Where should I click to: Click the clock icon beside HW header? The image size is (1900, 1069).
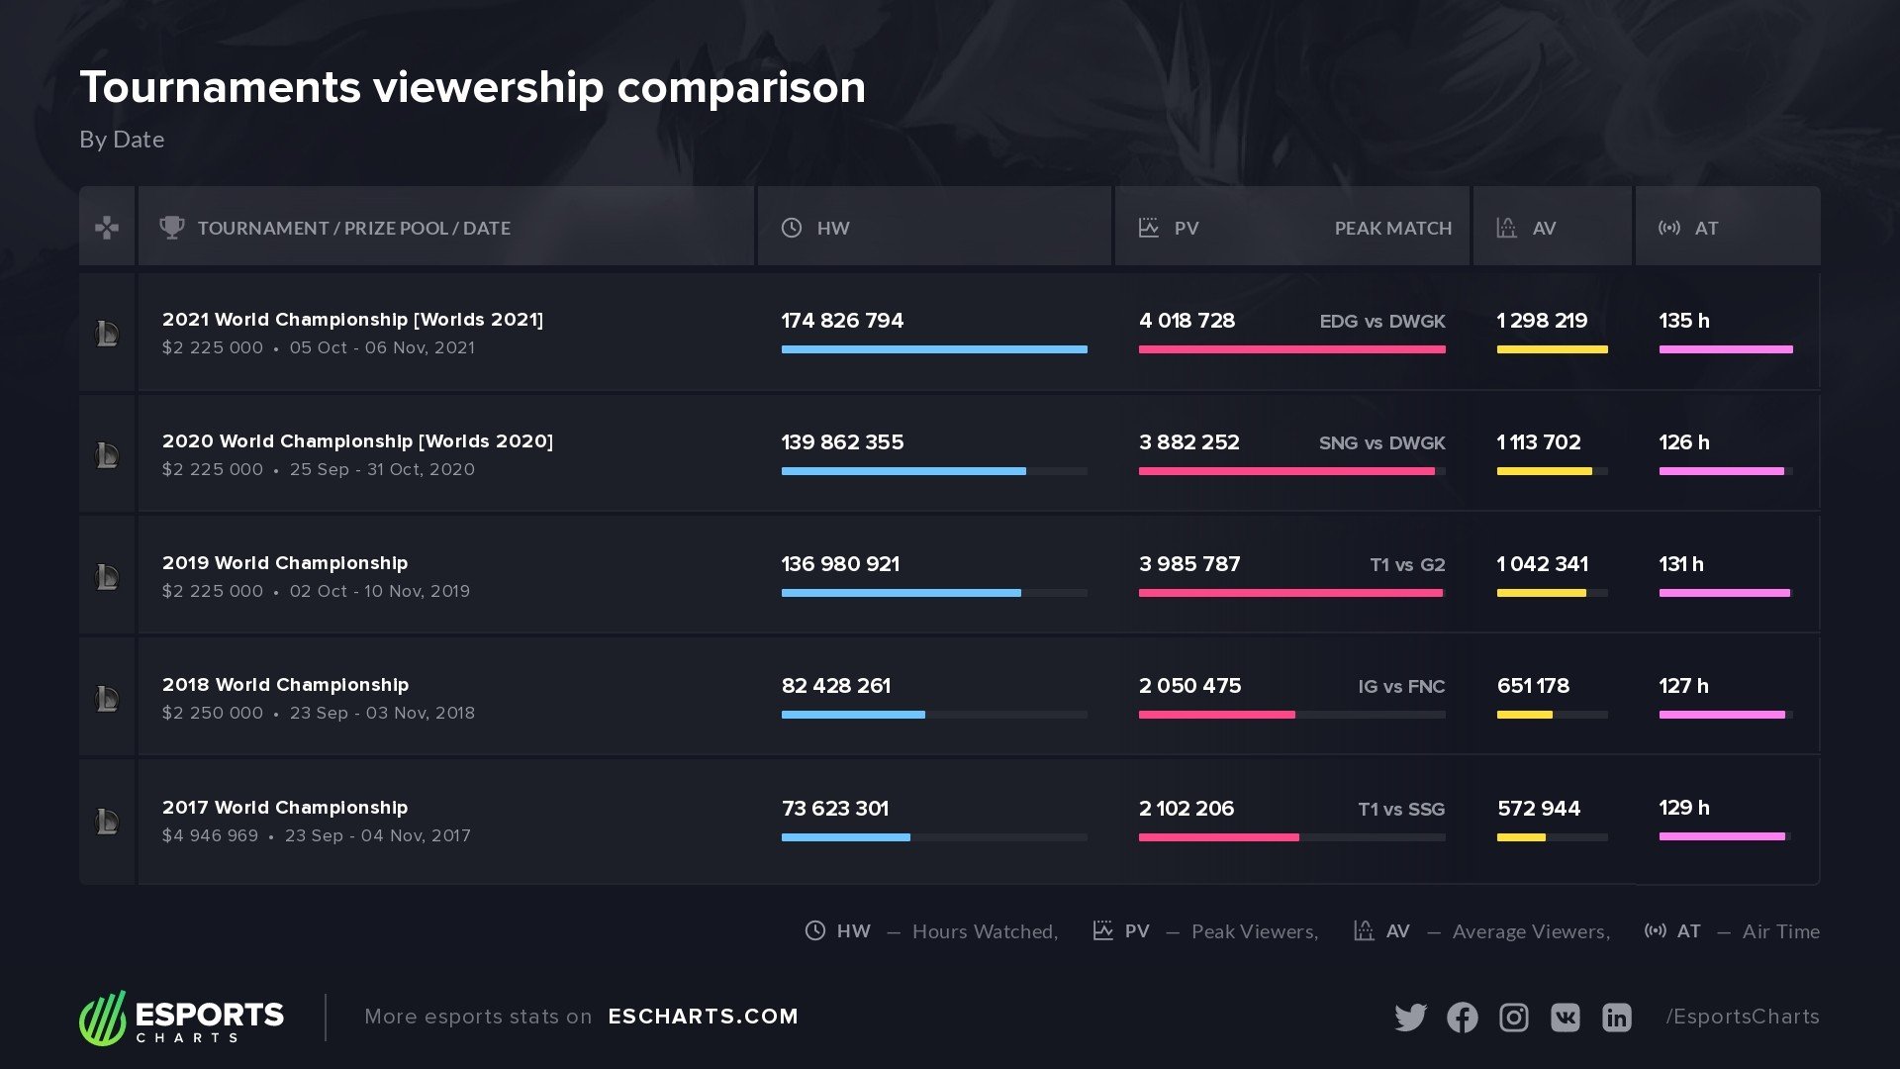coord(792,228)
